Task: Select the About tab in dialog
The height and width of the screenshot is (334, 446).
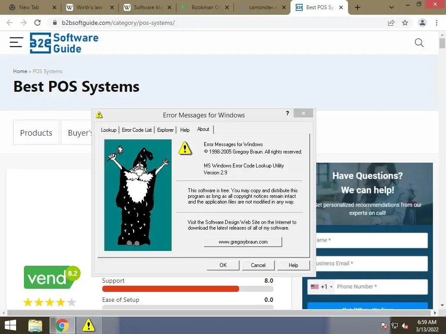Action: point(203,129)
